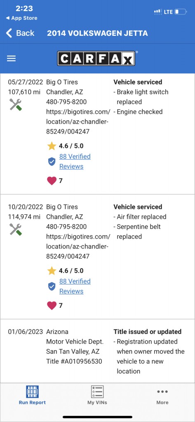Screen dimensions: 195x422
Task: Open bigotires.com URL in 05/27/2022 entry
Action: pyautogui.click(x=78, y=122)
